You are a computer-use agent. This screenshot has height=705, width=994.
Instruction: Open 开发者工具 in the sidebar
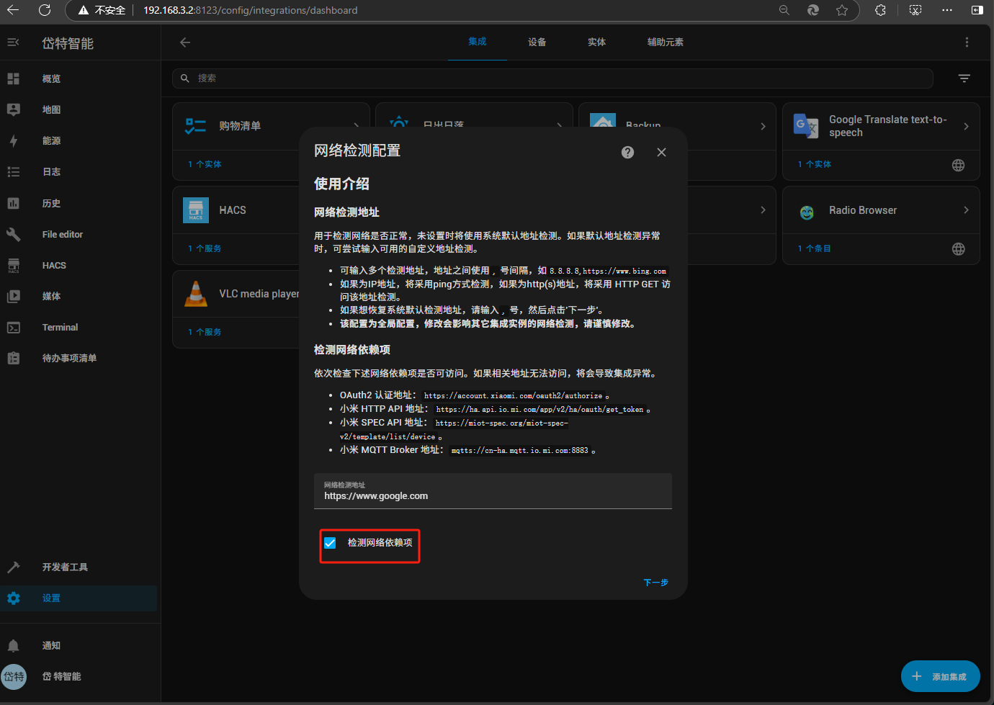(x=65, y=567)
